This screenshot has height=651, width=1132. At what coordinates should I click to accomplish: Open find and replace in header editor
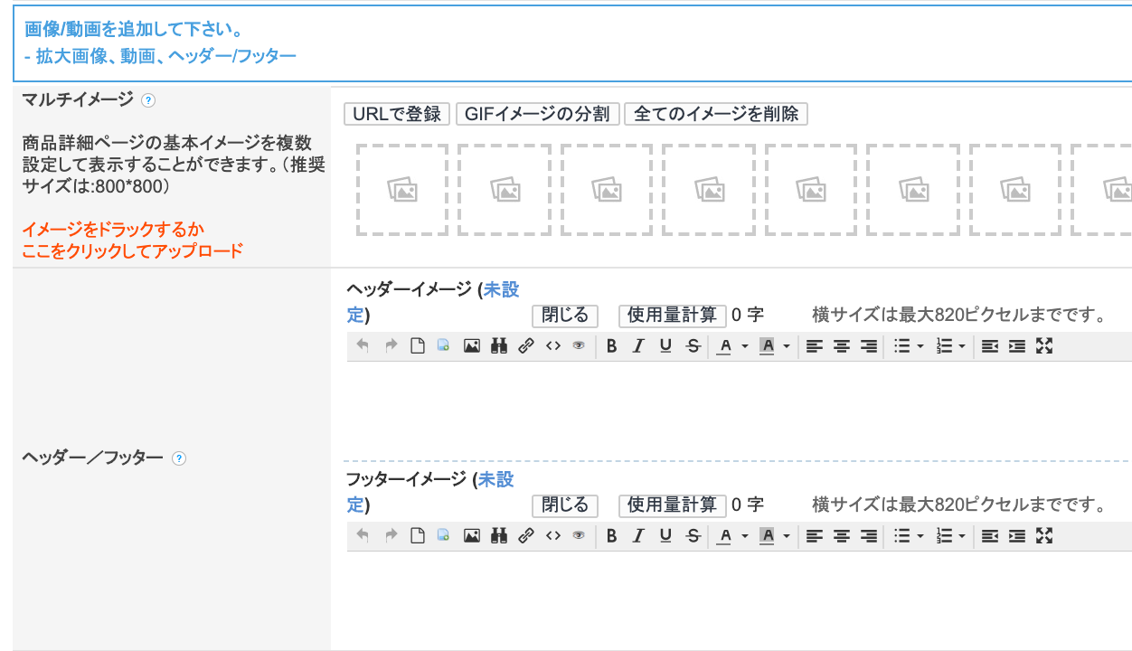point(498,346)
